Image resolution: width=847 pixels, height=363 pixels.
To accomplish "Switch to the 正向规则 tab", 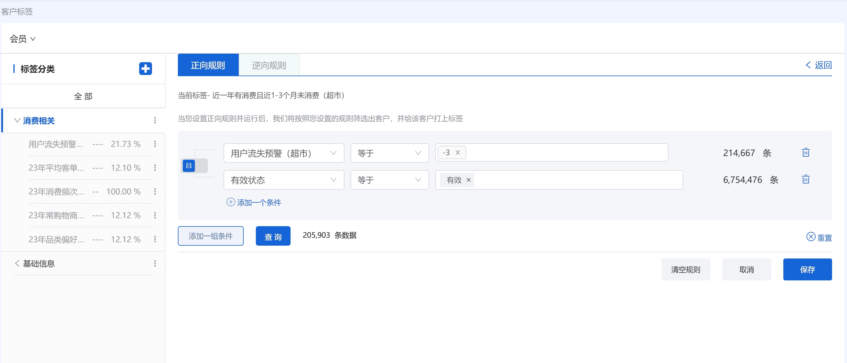I will pyautogui.click(x=208, y=65).
